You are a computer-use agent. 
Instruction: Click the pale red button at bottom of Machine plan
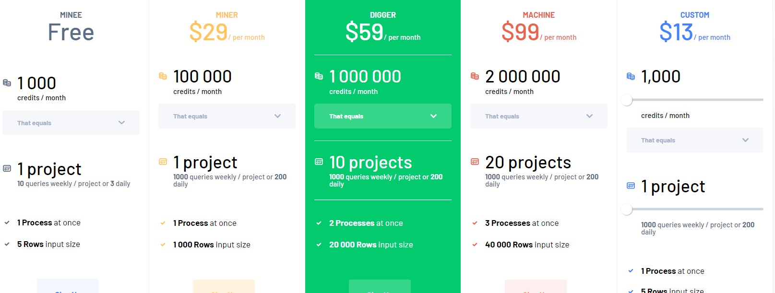pos(536,287)
